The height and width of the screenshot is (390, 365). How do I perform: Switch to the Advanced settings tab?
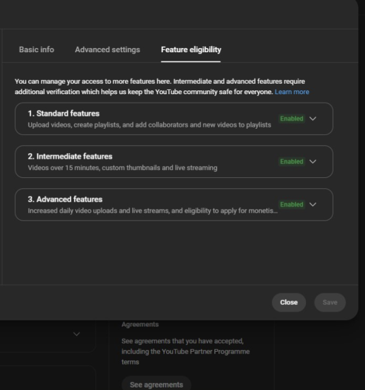pyautogui.click(x=107, y=50)
